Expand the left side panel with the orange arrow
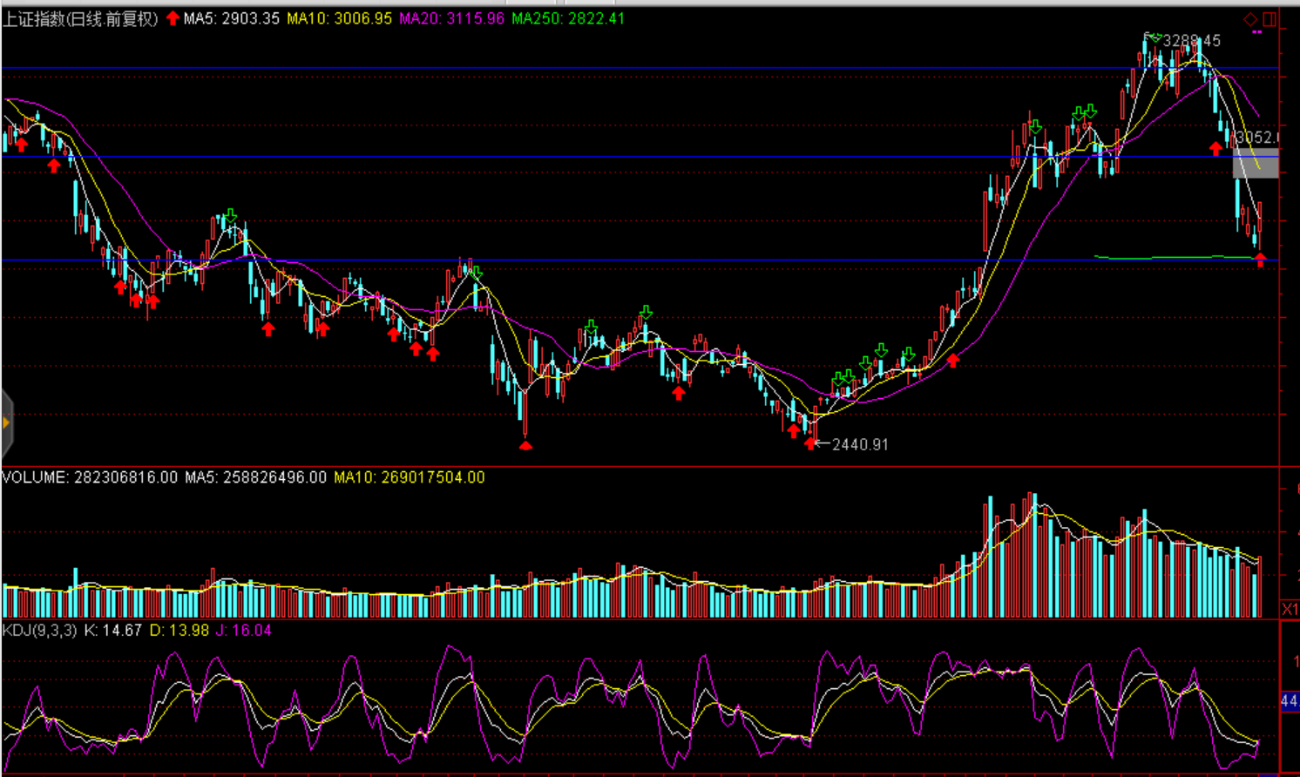The height and width of the screenshot is (777, 1300). (6, 423)
